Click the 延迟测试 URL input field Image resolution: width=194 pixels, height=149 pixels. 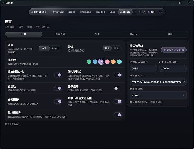click(x=158, y=82)
